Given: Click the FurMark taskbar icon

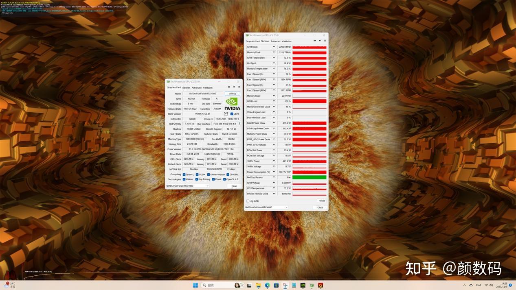Looking at the screenshot, I should (x=321, y=285).
